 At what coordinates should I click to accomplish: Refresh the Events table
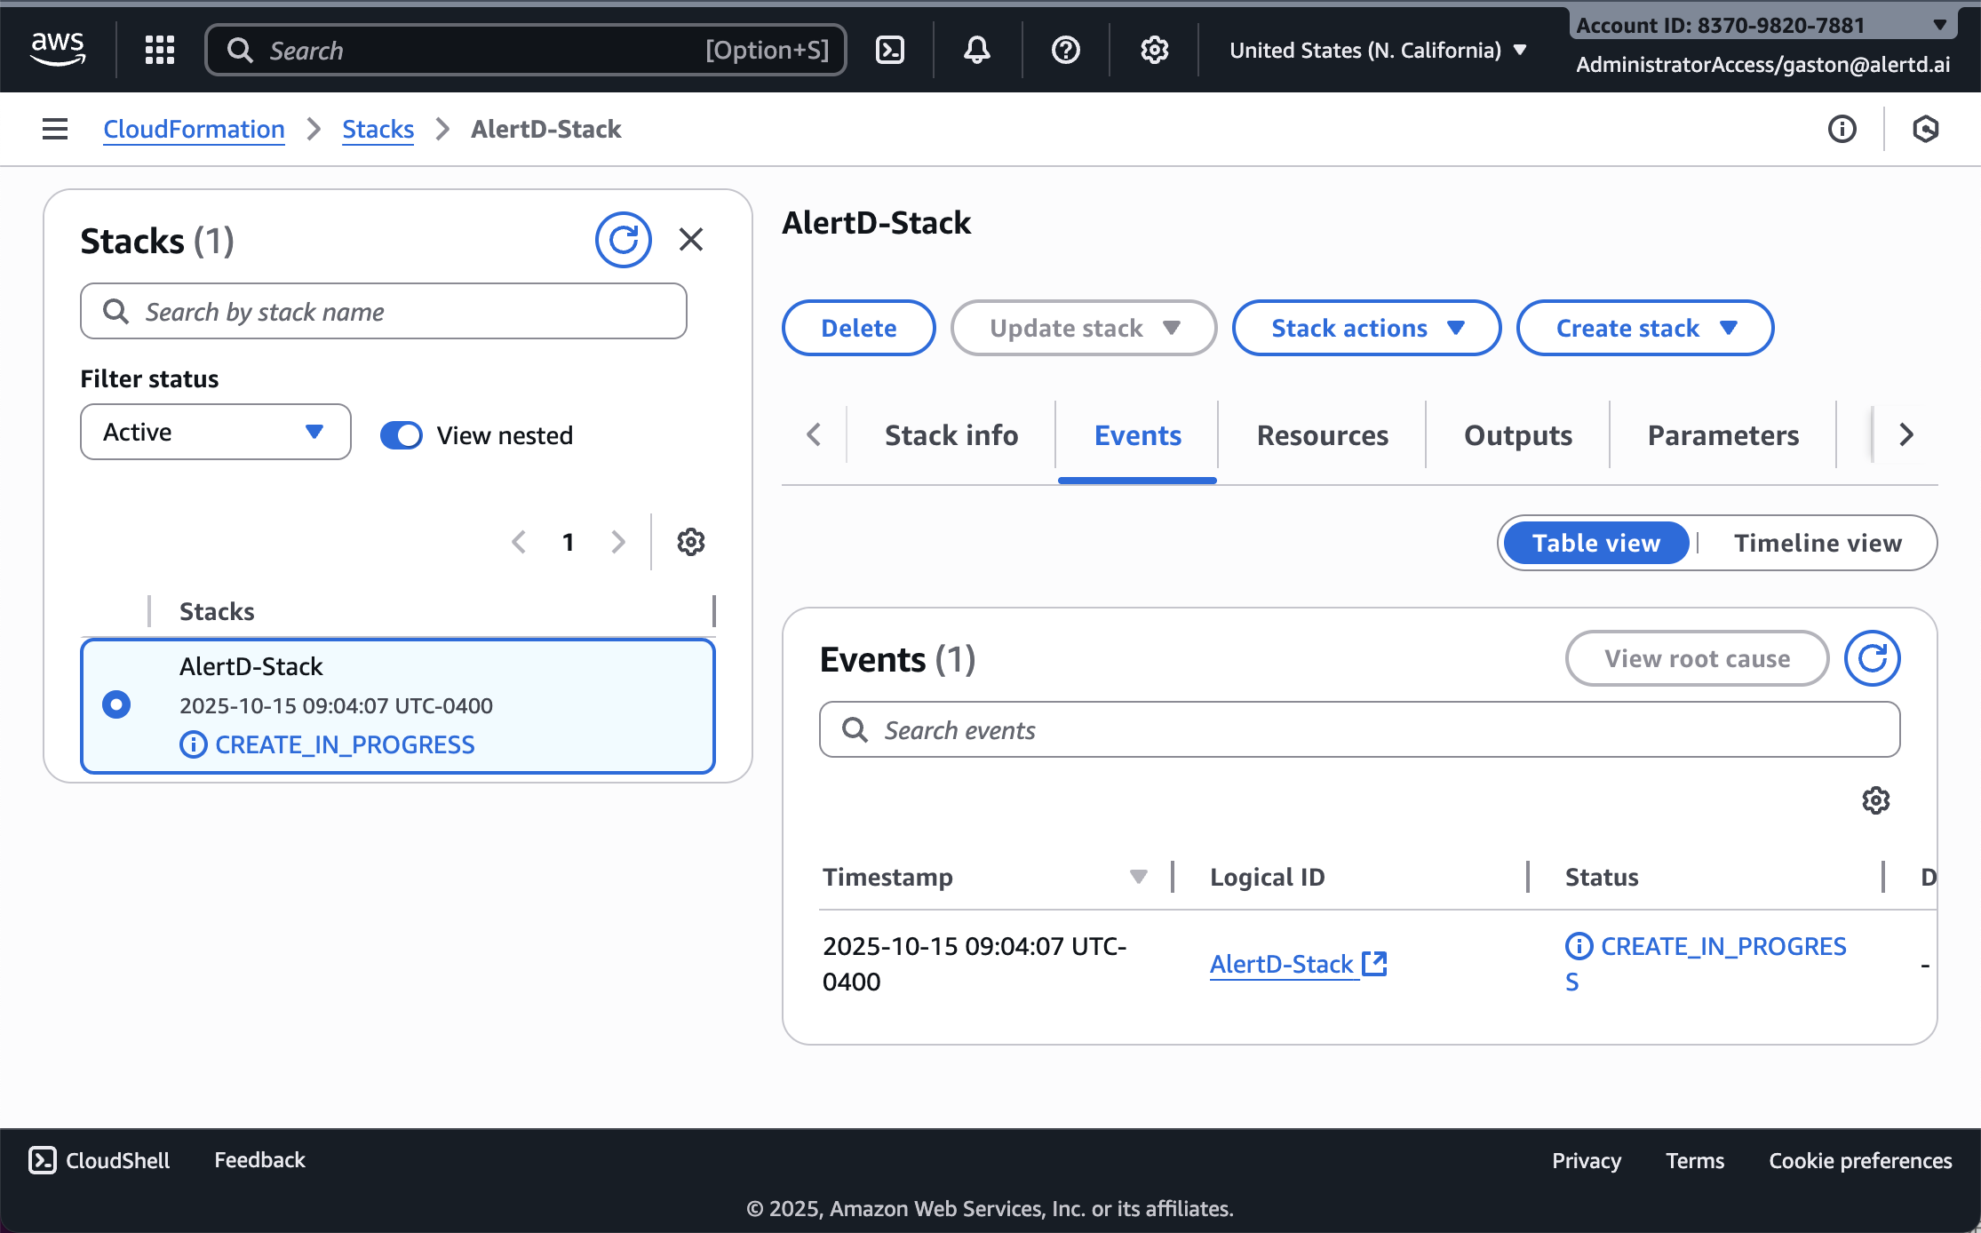(1872, 658)
